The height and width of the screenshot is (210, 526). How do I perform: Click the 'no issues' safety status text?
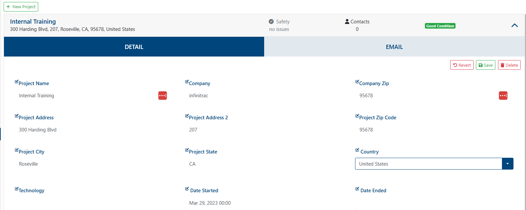pyautogui.click(x=279, y=29)
